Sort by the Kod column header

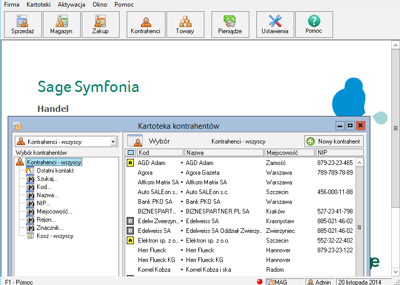point(160,153)
